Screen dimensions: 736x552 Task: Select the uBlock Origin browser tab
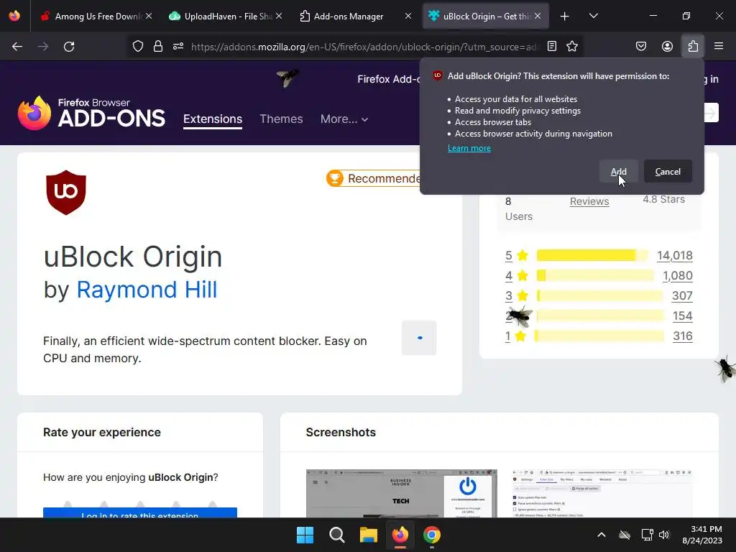click(x=486, y=16)
